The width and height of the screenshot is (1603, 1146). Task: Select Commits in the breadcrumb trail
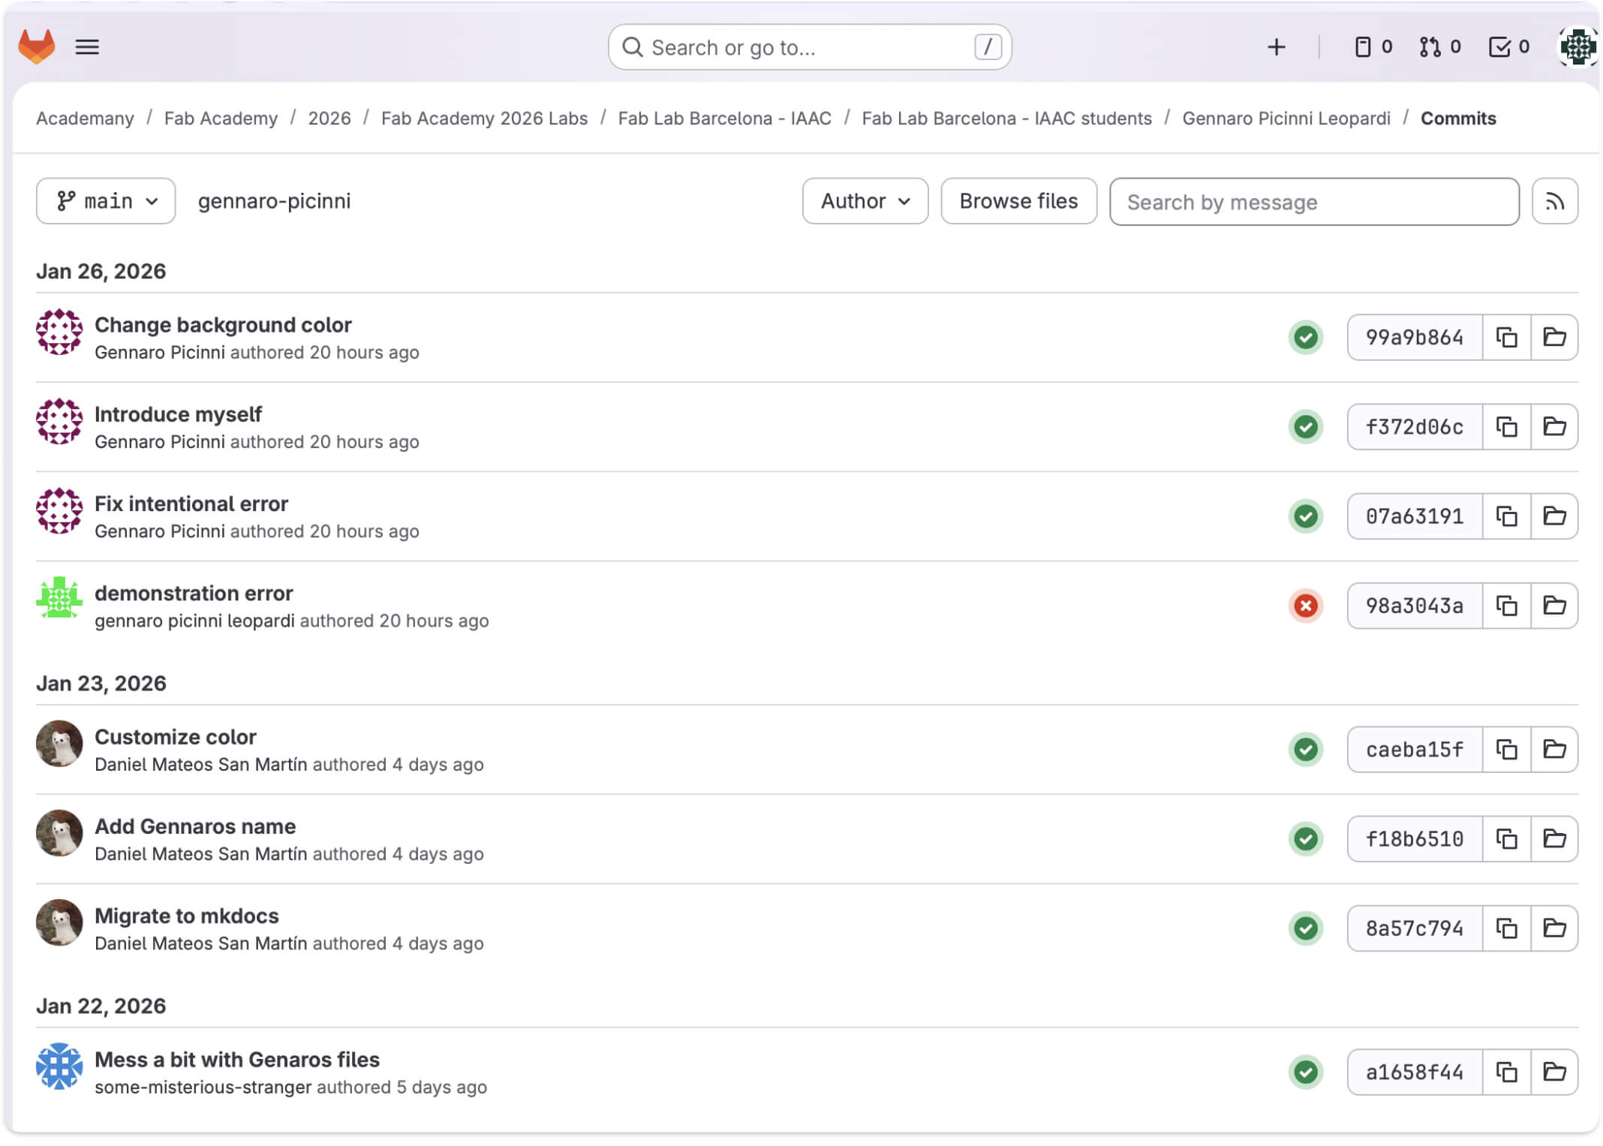[x=1457, y=118]
